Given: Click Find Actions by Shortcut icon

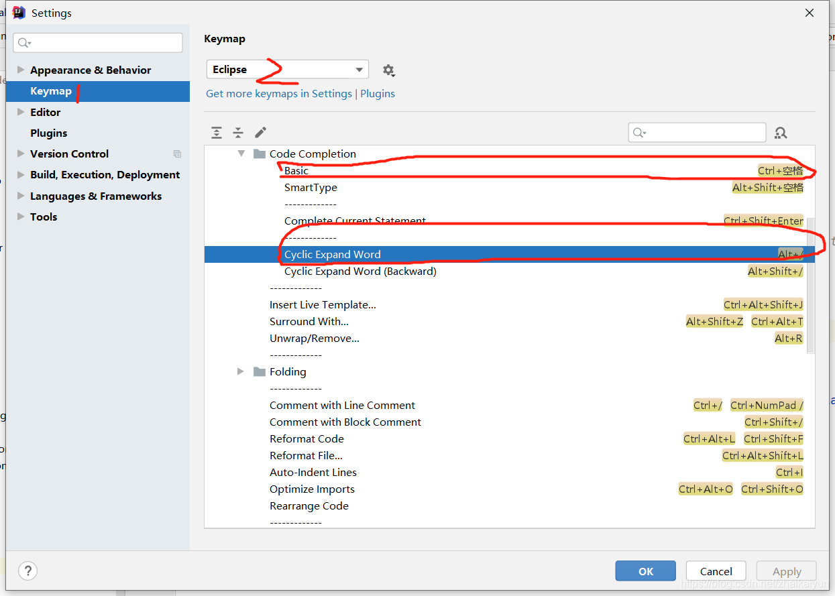Looking at the screenshot, I should click(x=781, y=133).
